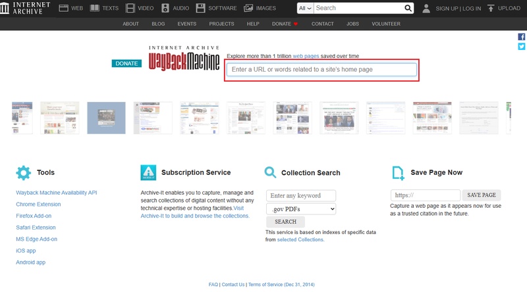Click the Wayback URL input field
This screenshot has width=527, height=292.
[321, 70]
